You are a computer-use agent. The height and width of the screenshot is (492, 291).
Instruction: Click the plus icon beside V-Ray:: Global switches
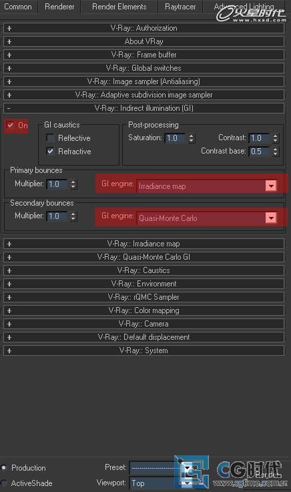point(9,68)
